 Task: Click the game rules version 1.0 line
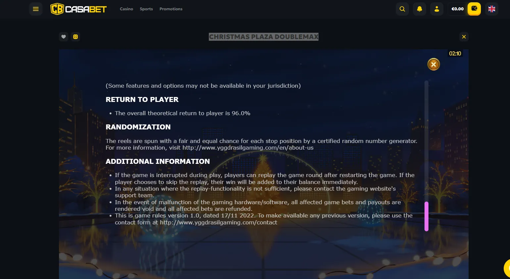click(264, 219)
